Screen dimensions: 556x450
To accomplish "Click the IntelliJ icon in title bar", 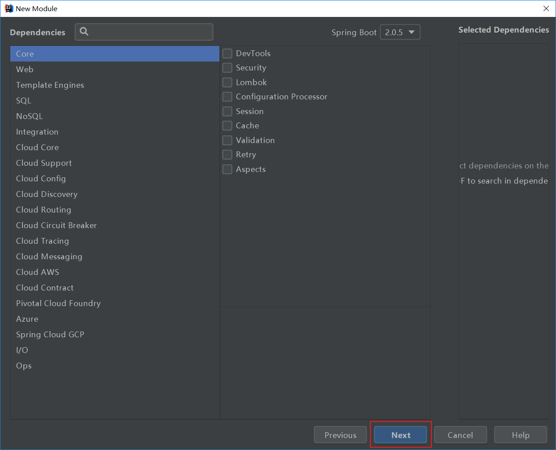I will coord(8,8).
